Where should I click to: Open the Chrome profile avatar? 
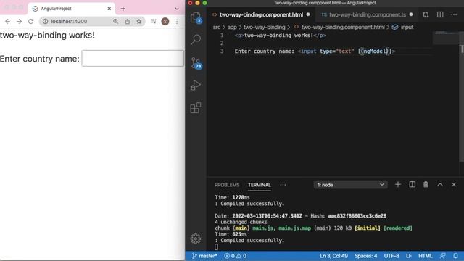(x=165, y=21)
